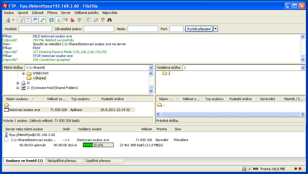Cancel the current operation icon

[x=65, y=20]
